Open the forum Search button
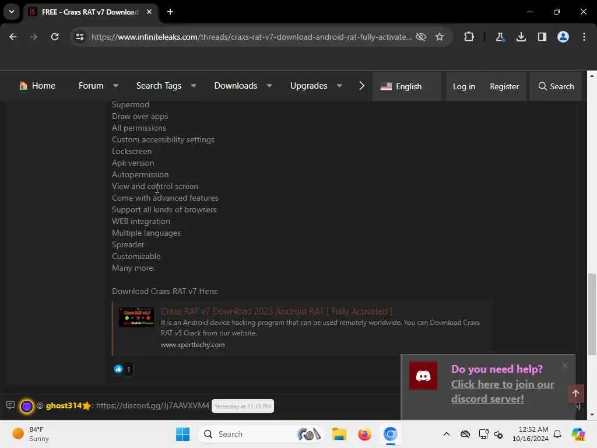The height and width of the screenshot is (448, 597). 556,86
